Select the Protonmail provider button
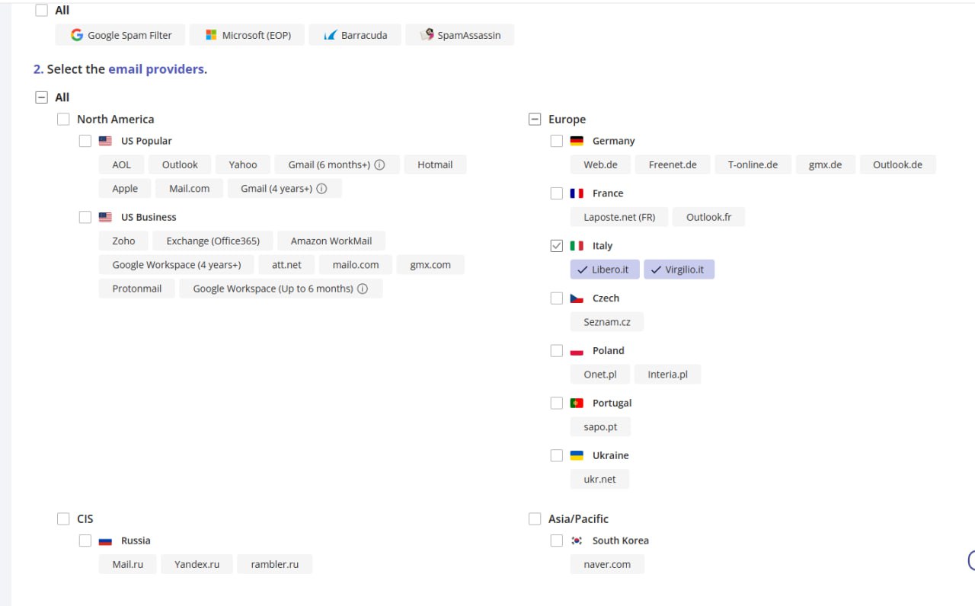 point(137,289)
